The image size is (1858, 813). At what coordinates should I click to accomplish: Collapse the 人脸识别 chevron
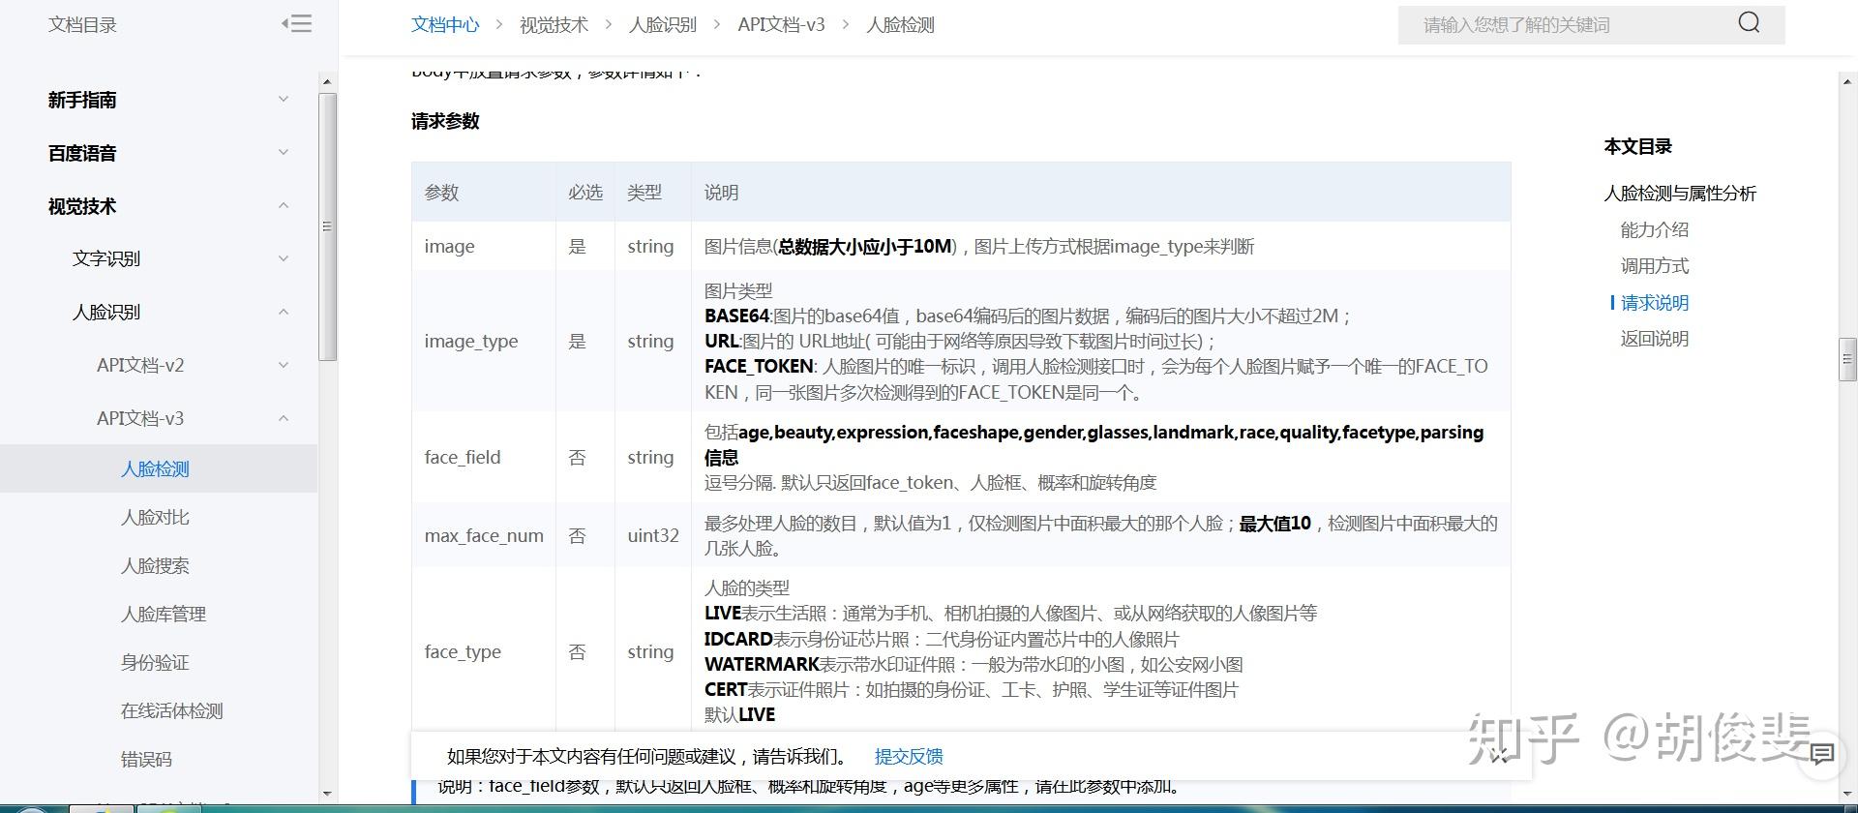tap(284, 312)
